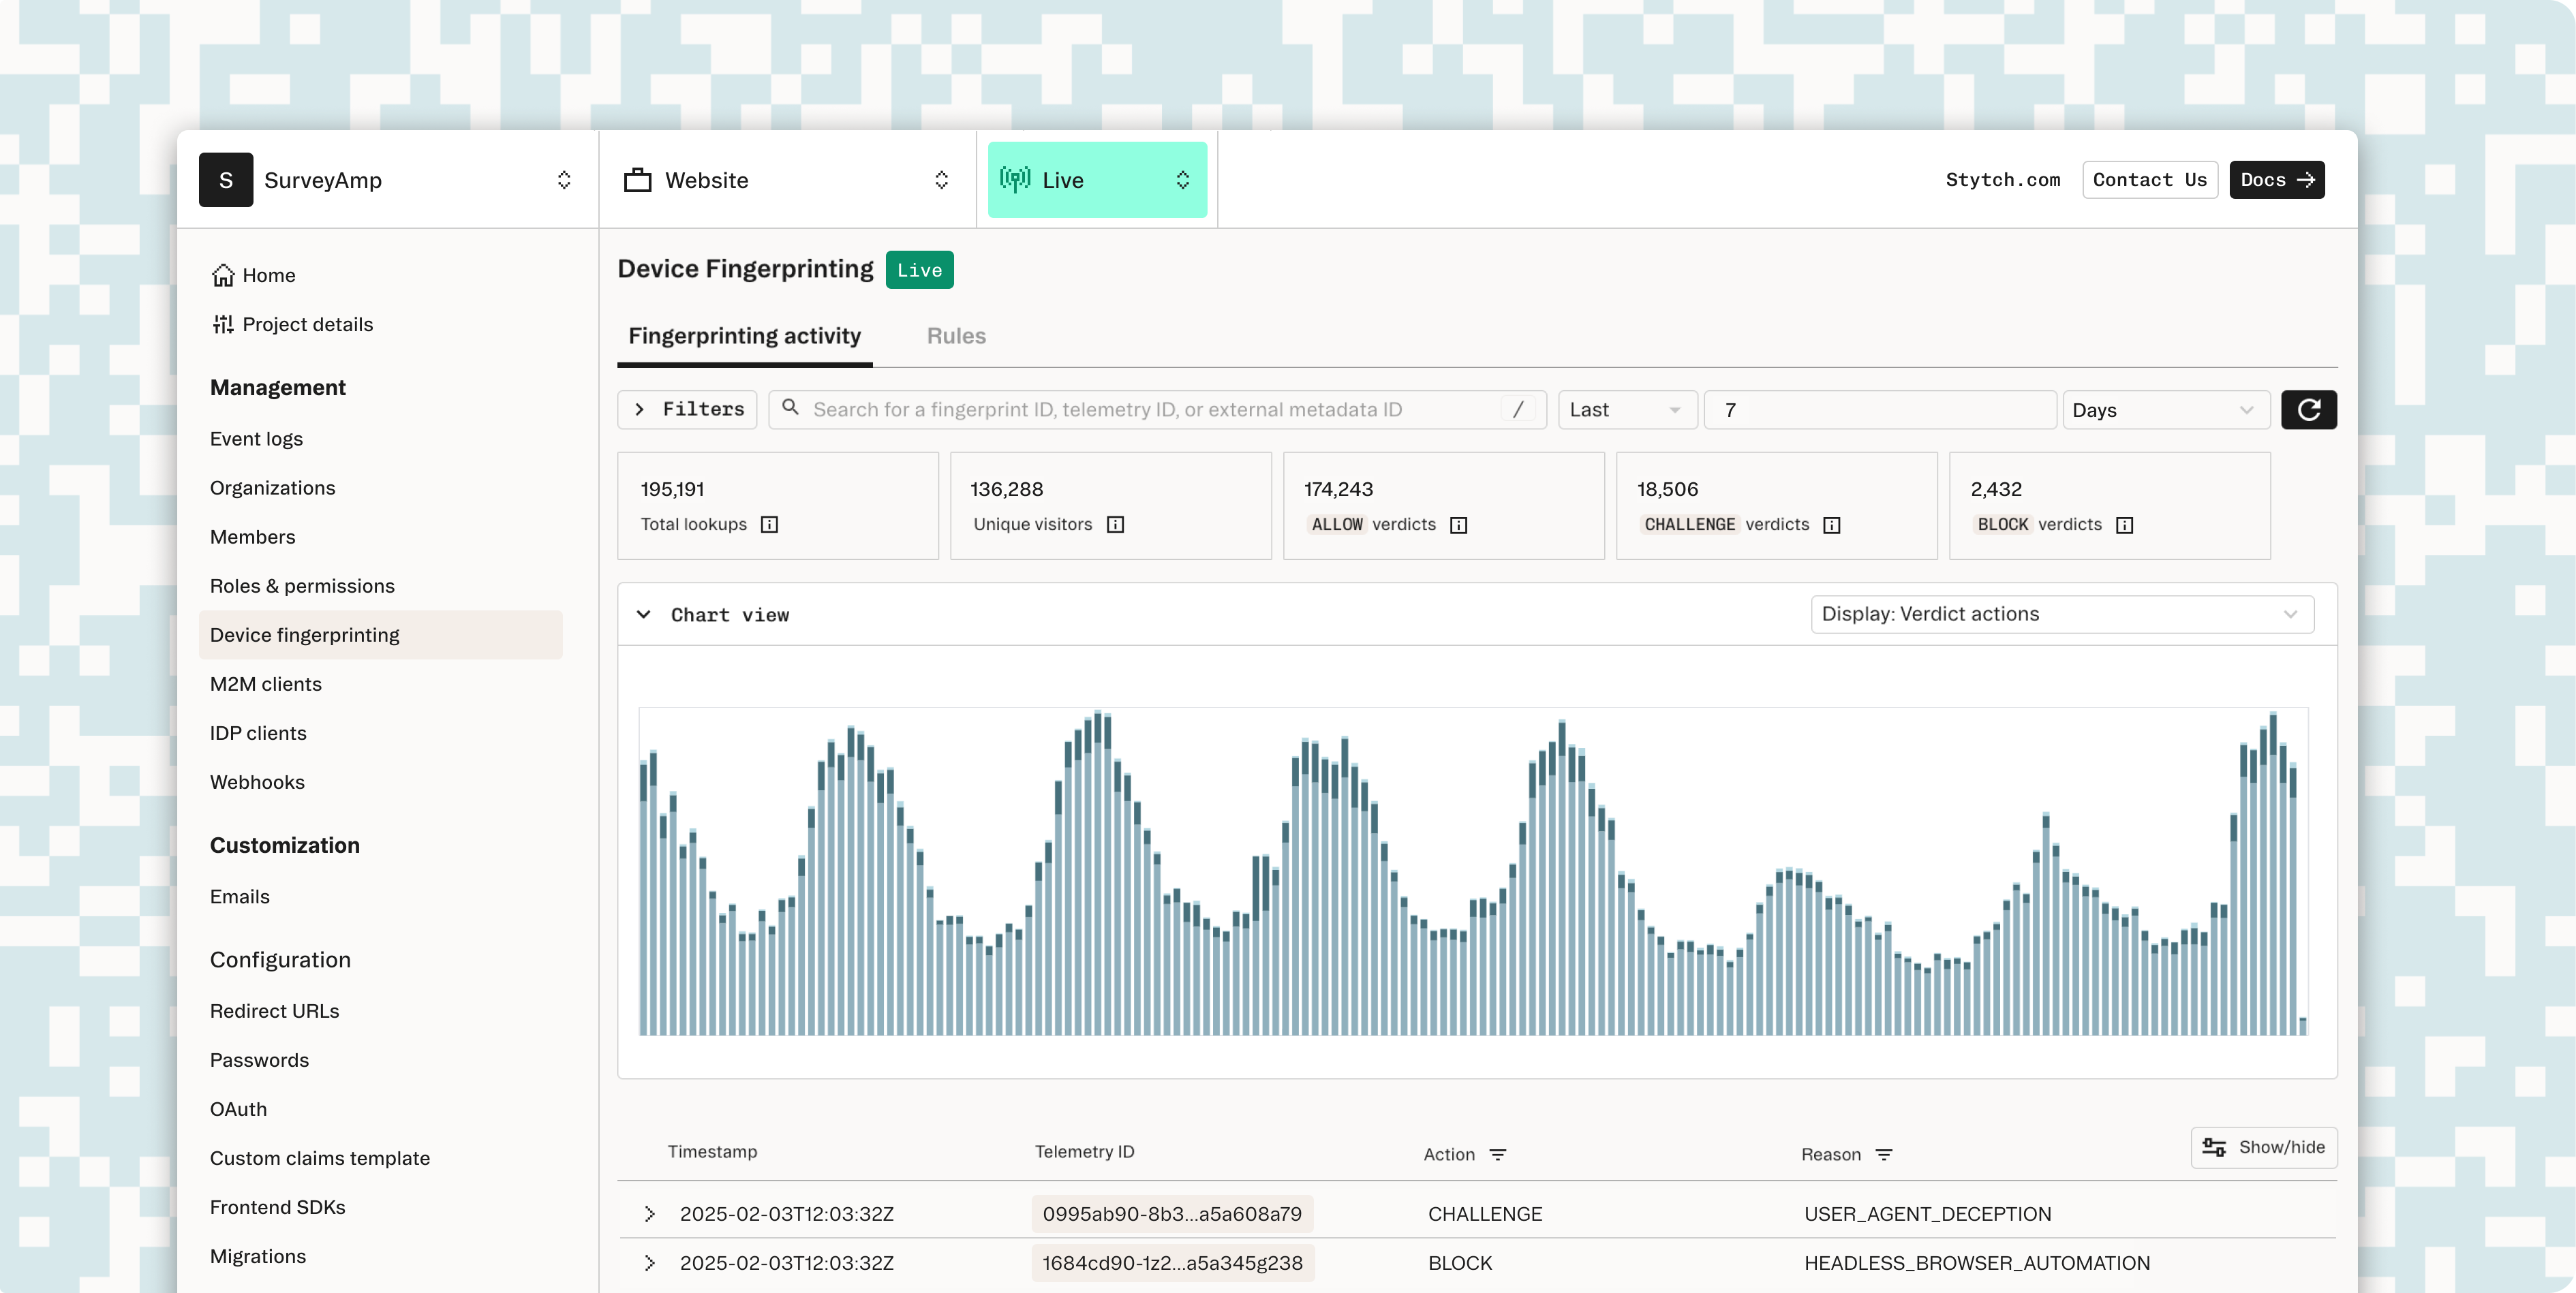The image size is (2576, 1293).
Task: Click info icon for BLOCK verdicts
Action: point(2124,526)
